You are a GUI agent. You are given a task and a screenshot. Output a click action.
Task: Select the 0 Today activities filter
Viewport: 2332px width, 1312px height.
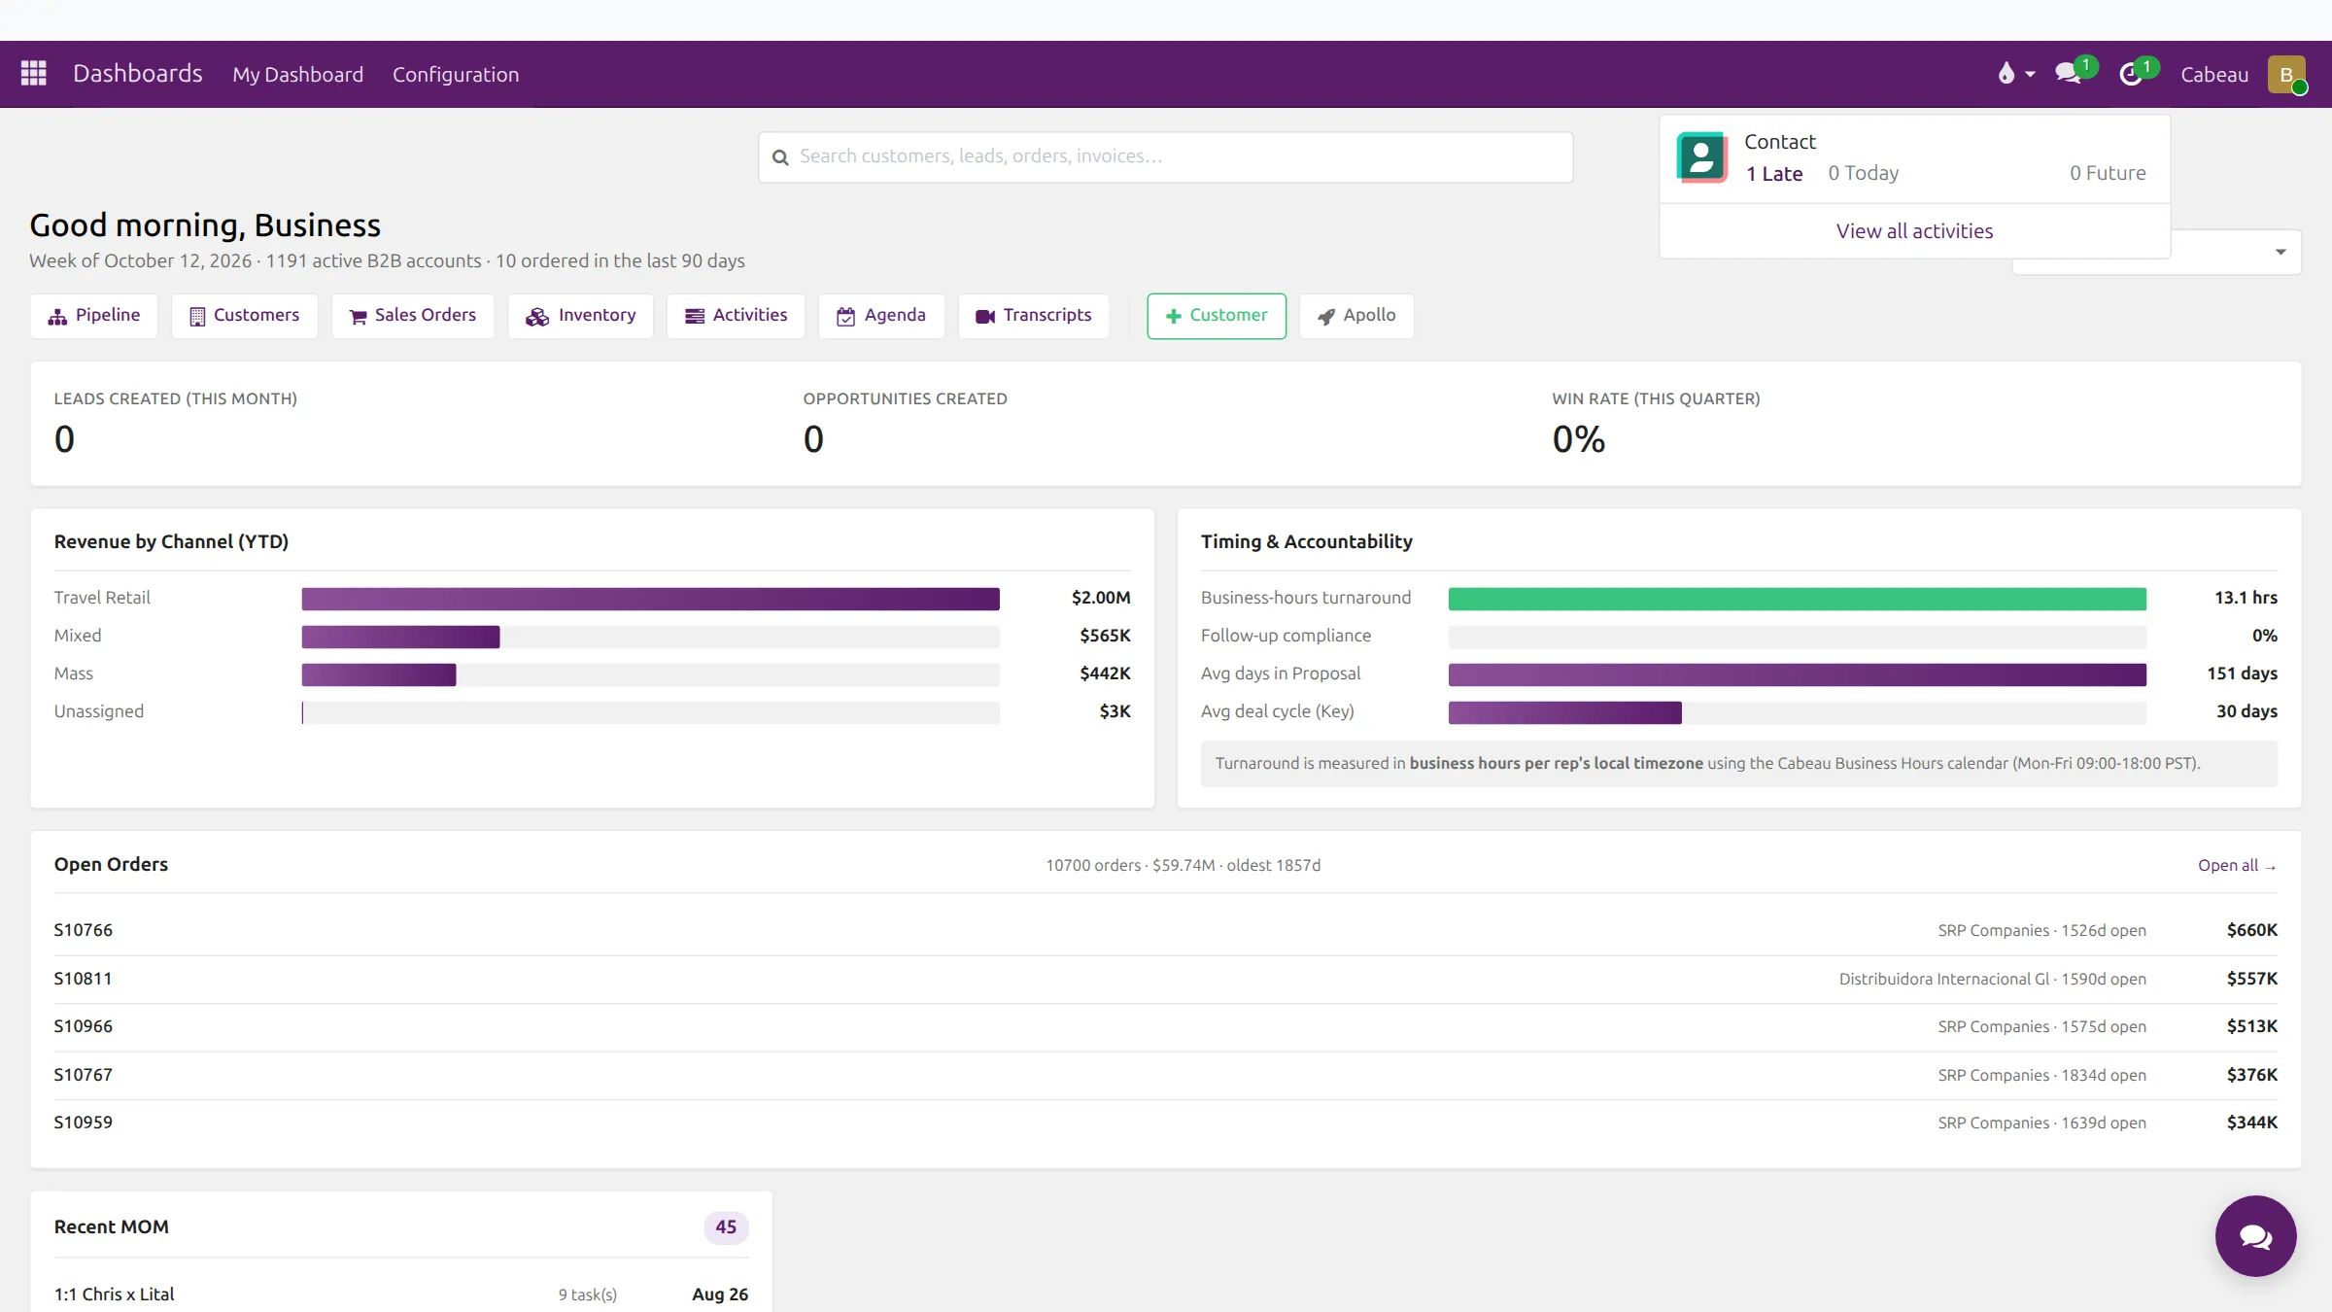click(x=1864, y=173)
